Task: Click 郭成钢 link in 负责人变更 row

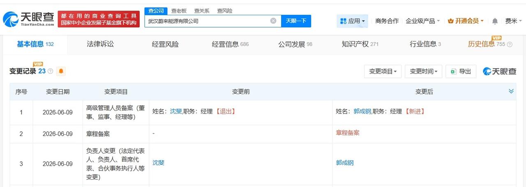Action: 345,163
